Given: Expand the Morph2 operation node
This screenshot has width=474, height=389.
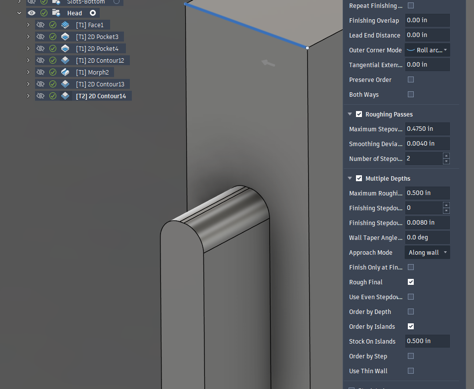Looking at the screenshot, I should click(28, 72).
